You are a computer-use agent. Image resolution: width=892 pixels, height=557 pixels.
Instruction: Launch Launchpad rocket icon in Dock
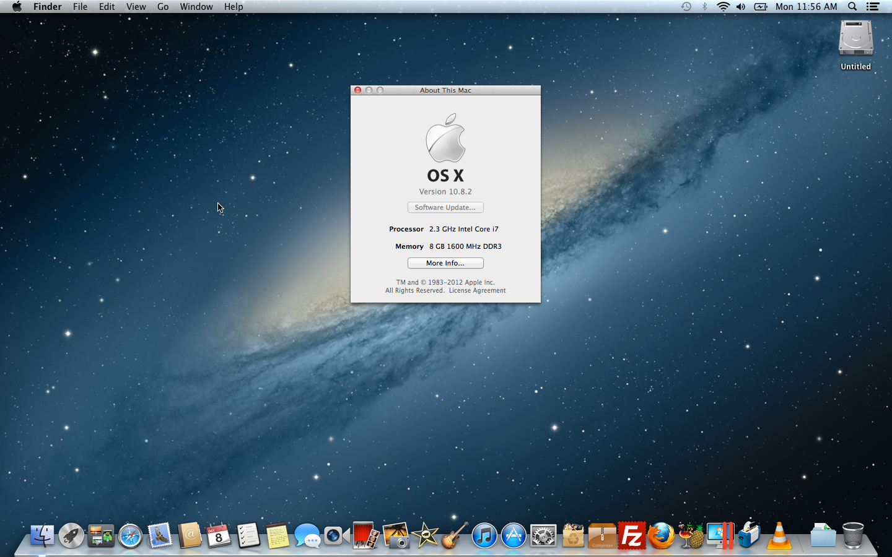(71, 536)
